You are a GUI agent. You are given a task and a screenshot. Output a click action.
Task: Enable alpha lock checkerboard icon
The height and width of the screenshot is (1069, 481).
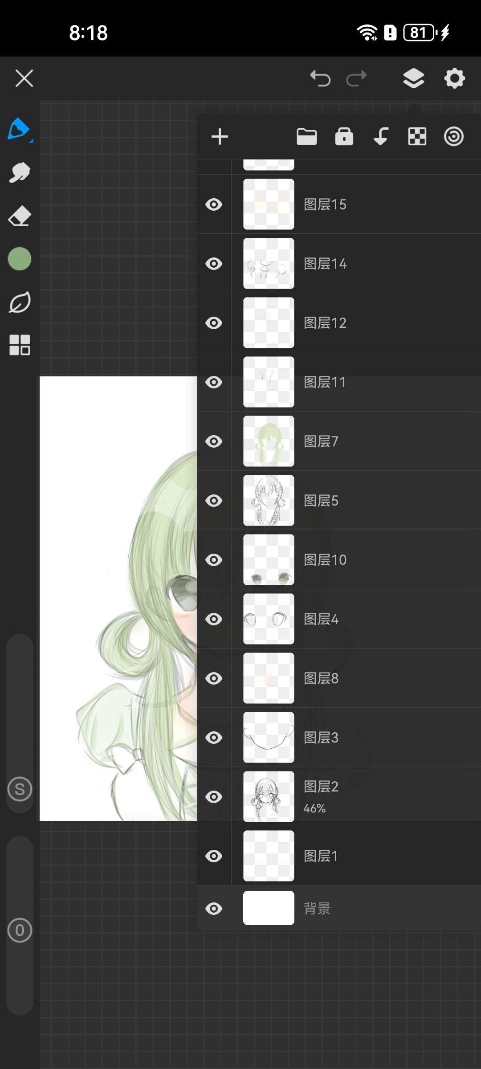pyautogui.click(x=417, y=137)
